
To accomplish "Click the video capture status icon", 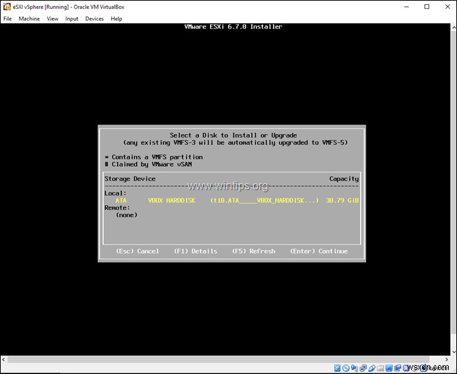I will (397, 368).
